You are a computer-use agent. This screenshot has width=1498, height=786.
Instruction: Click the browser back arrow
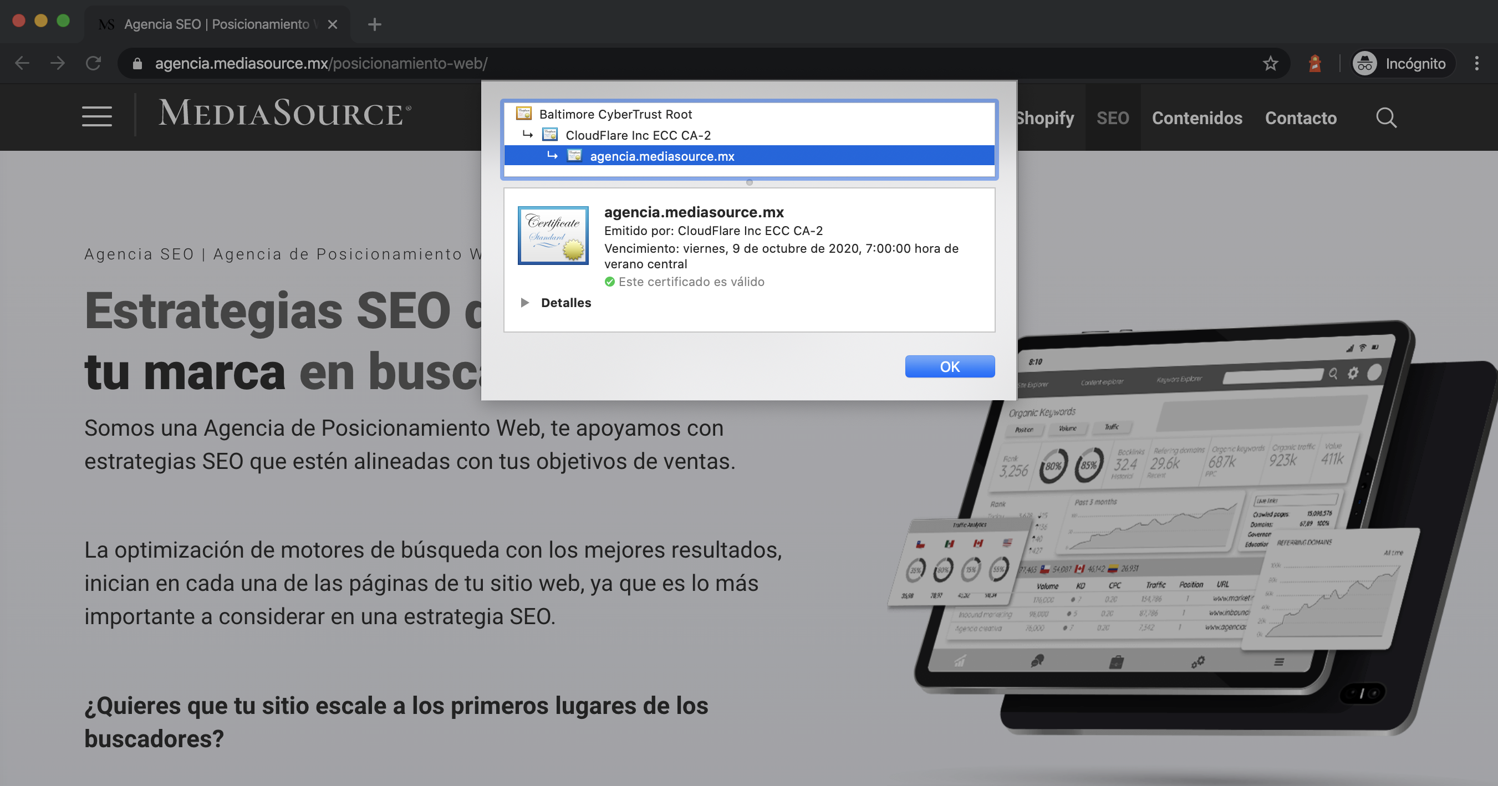tap(22, 63)
